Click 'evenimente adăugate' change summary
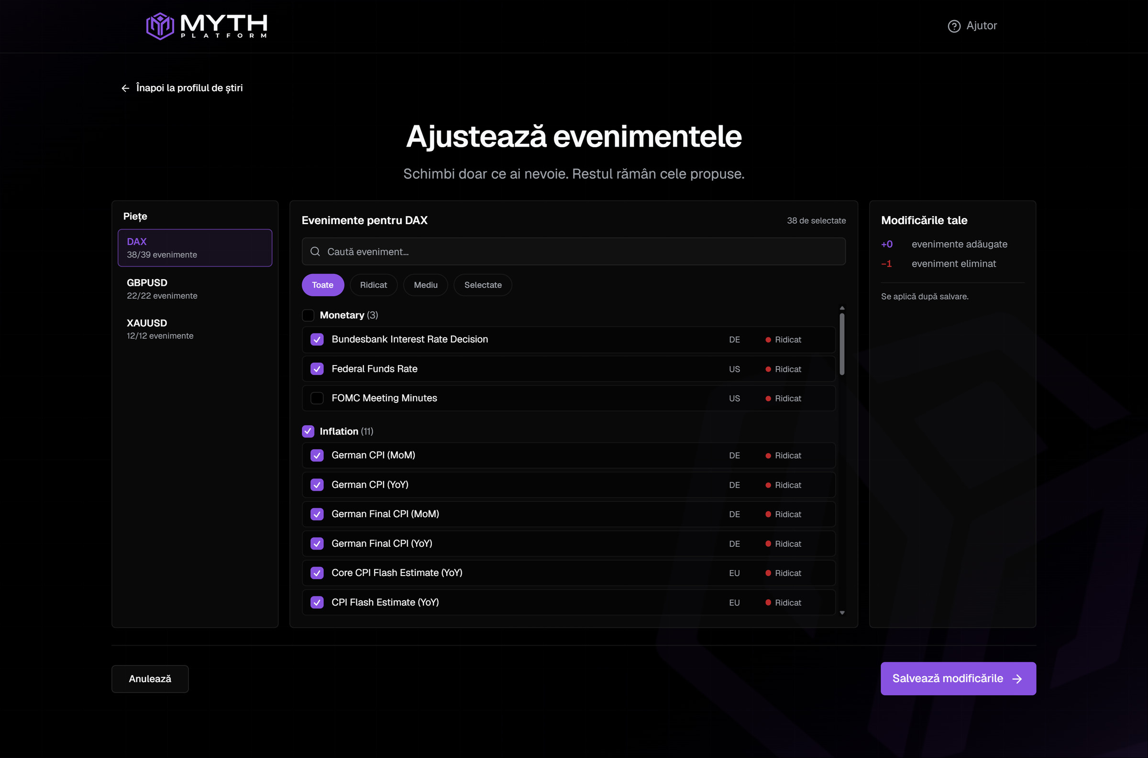This screenshot has width=1148, height=758. click(x=960, y=244)
